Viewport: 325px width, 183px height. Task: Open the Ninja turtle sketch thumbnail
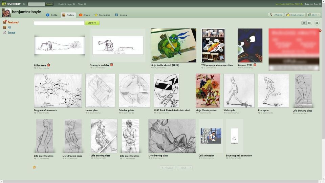(x=173, y=45)
